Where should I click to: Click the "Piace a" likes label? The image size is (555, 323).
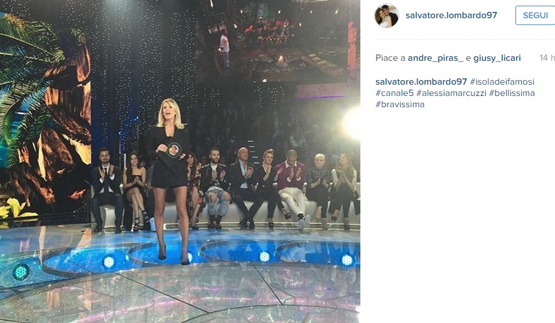pyautogui.click(x=391, y=58)
